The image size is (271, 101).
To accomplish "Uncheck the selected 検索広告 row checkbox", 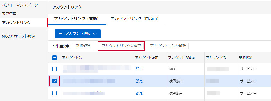I will point(54,81).
